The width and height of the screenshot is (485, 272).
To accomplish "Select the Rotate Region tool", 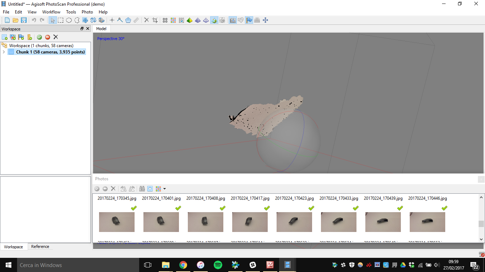I will click(102, 20).
